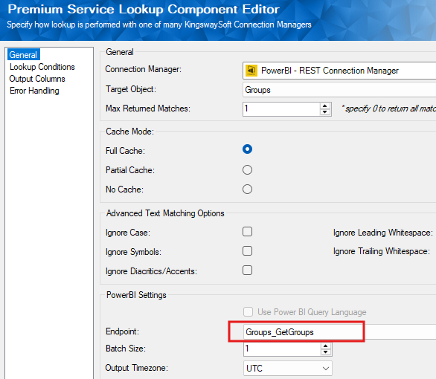Click the Use Power BI Query Language checkbox
This screenshot has width=436, height=379.
(248, 312)
